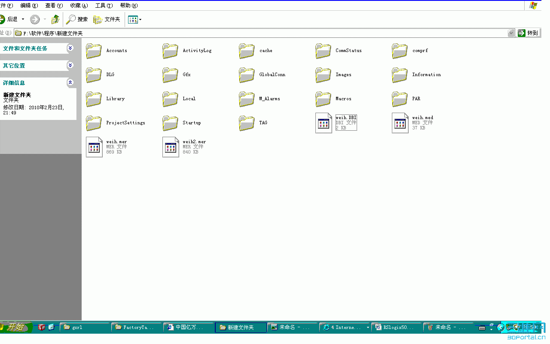The width and height of the screenshot is (550, 344).
Task: Select the weih2.mer file icon
Action: click(171, 147)
